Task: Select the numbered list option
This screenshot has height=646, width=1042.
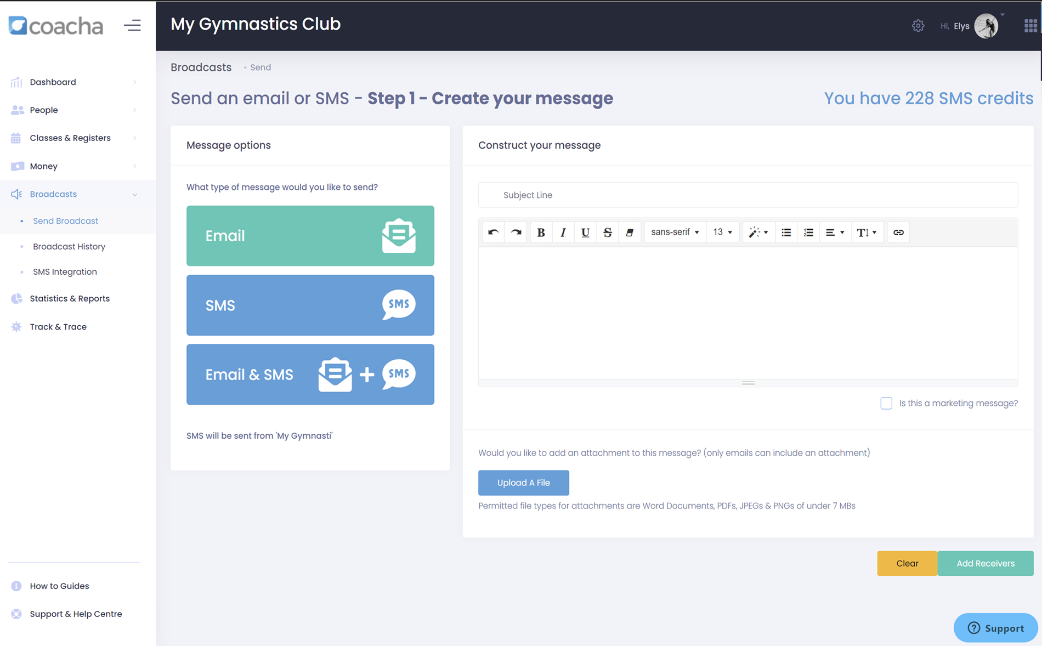Action: (x=808, y=232)
